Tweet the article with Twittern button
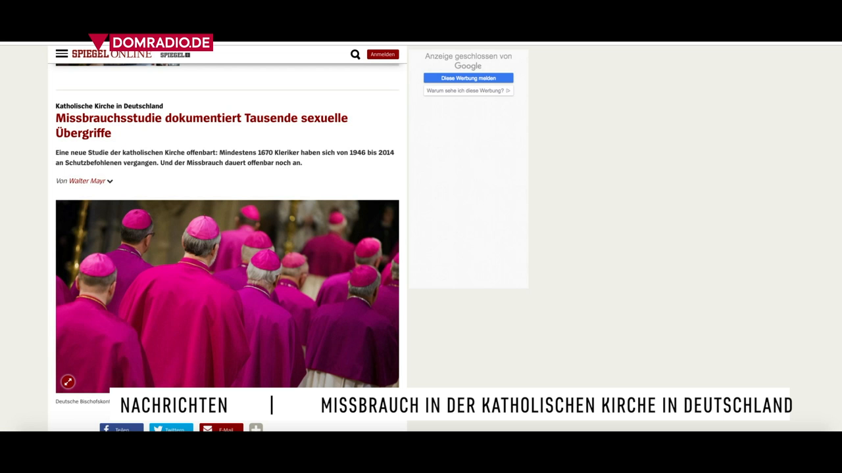 [x=171, y=428]
